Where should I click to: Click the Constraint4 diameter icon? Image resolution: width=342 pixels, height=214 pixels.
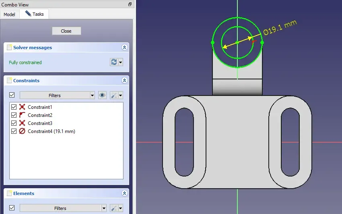tap(22, 131)
